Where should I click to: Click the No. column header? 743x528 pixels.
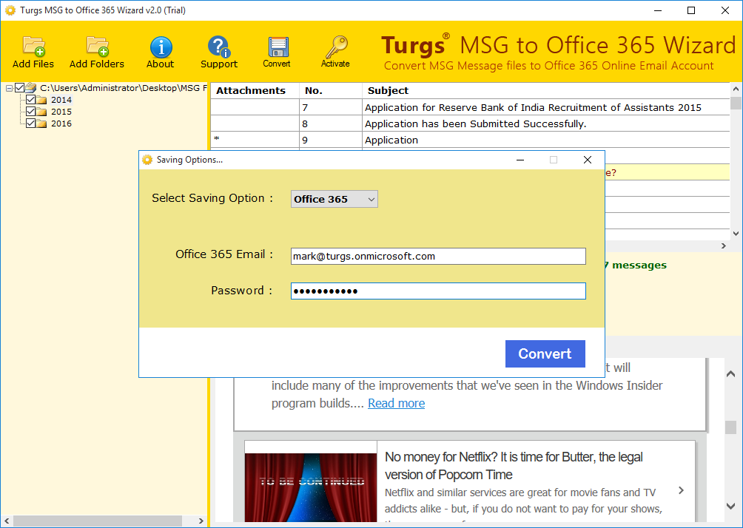tap(331, 91)
